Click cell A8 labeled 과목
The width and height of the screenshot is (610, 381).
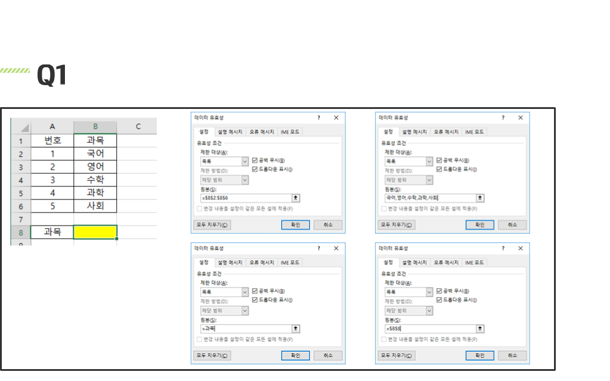point(52,232)
